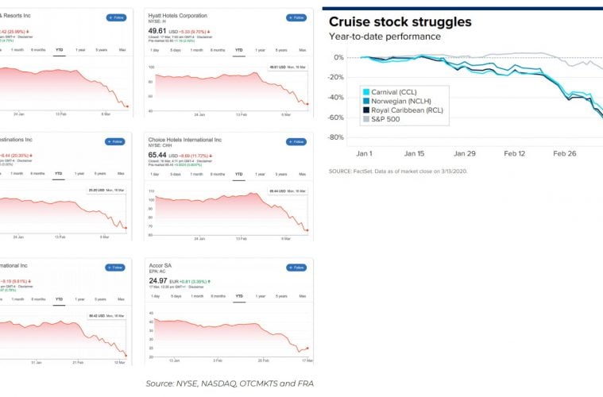603x397 pixels.
Task: Click Choice Hotels International Inc title
Action: [185, 140]
